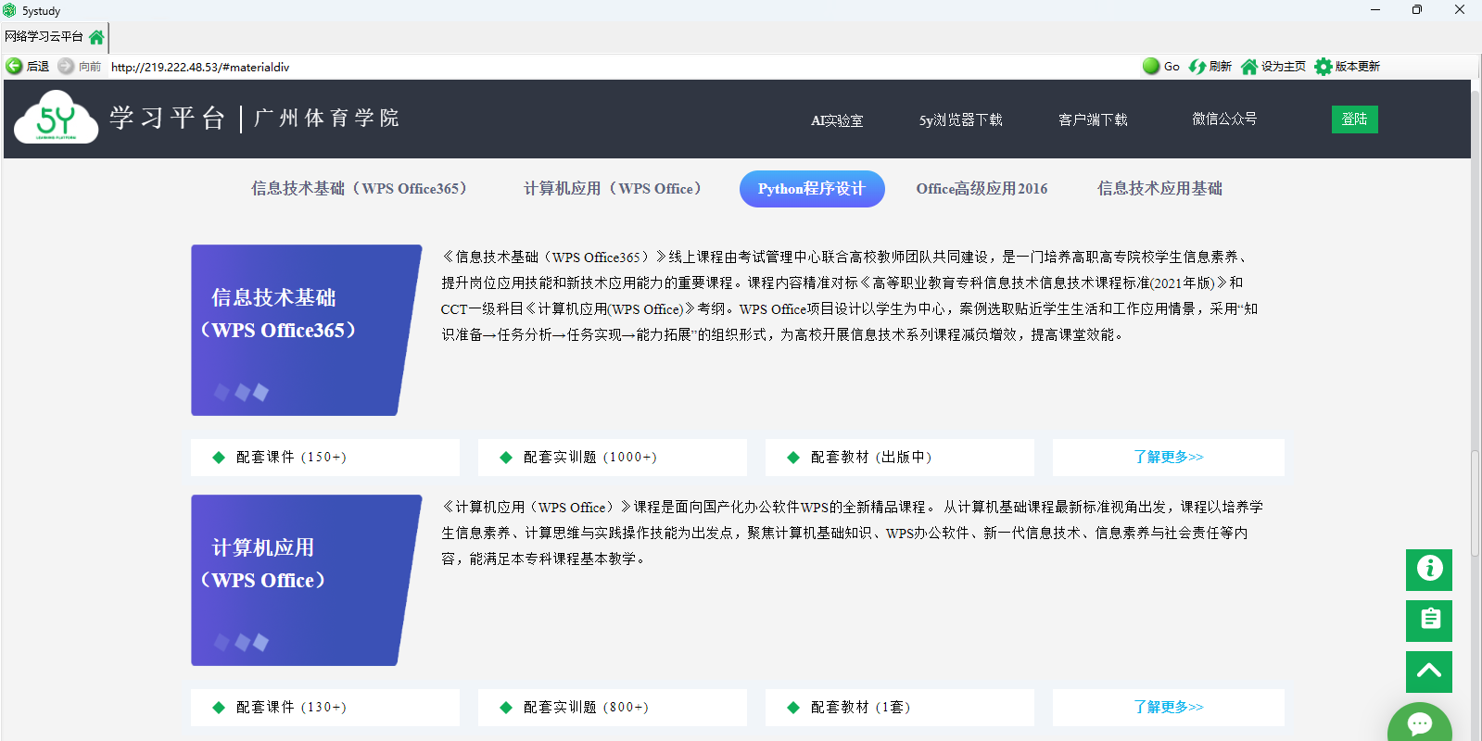Image resolution: width=1482 pixels, height=741 pixels.
Task: Open 客户端下载 in the top navigation
Action: coord(1093,120)
